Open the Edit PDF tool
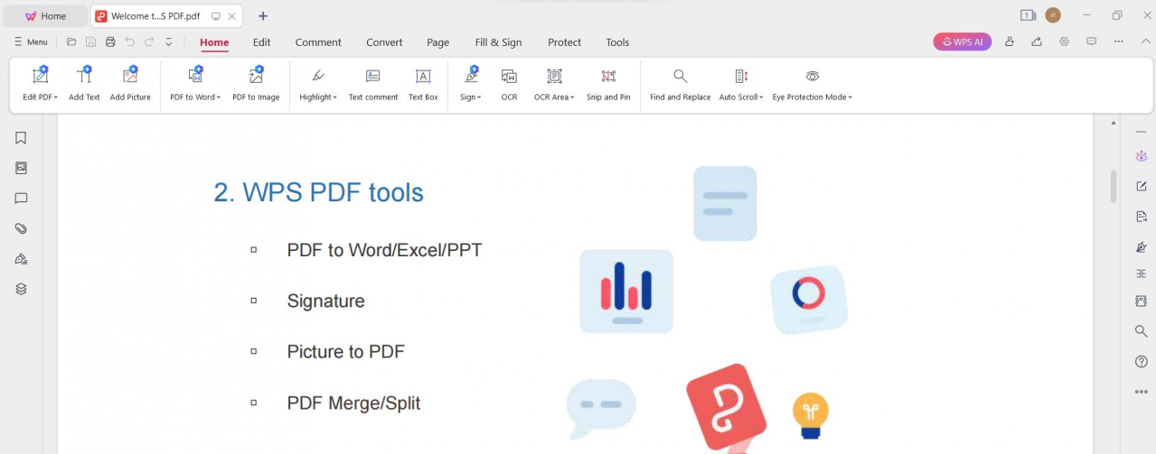 click(x=40, y=83)
